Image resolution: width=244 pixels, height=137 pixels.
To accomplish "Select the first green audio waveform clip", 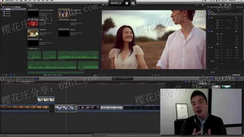I will [x=35, y=55].
